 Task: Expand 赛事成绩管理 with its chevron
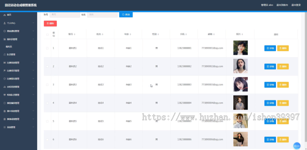[x=33, y=119]
